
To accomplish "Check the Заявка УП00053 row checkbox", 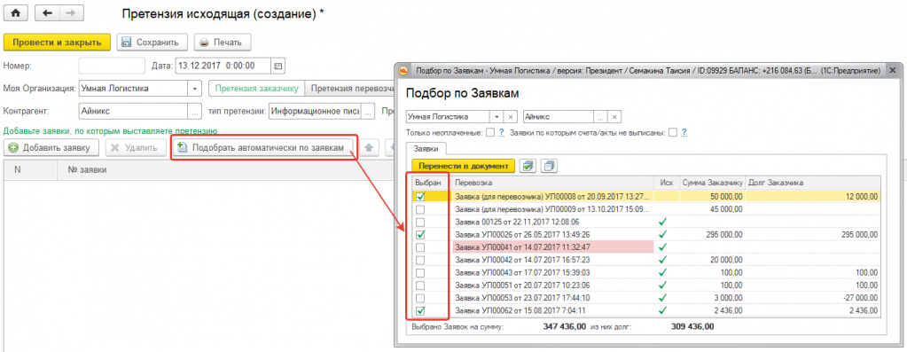I will 420,298.
